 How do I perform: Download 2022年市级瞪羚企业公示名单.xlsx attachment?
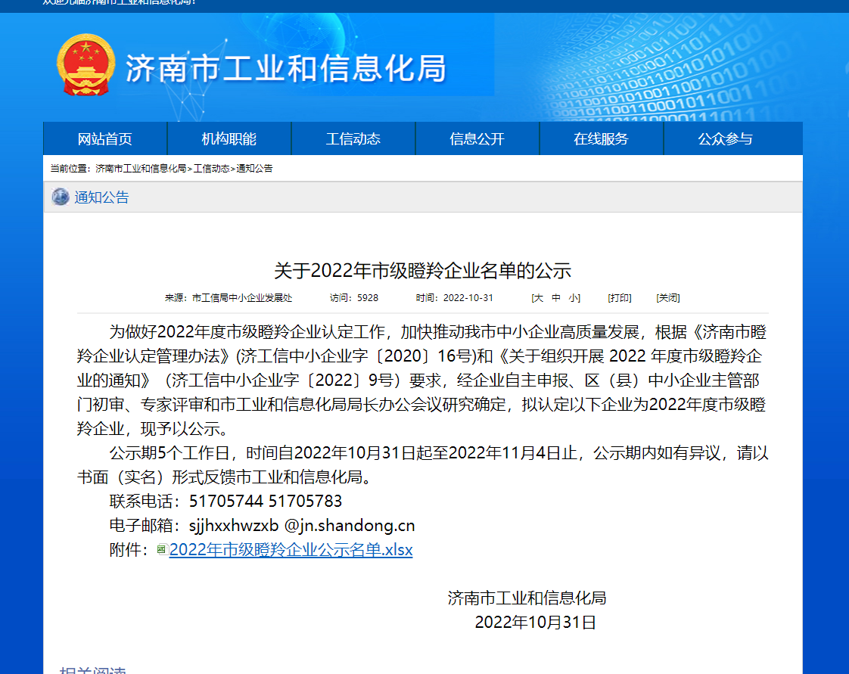coord(291,550)
